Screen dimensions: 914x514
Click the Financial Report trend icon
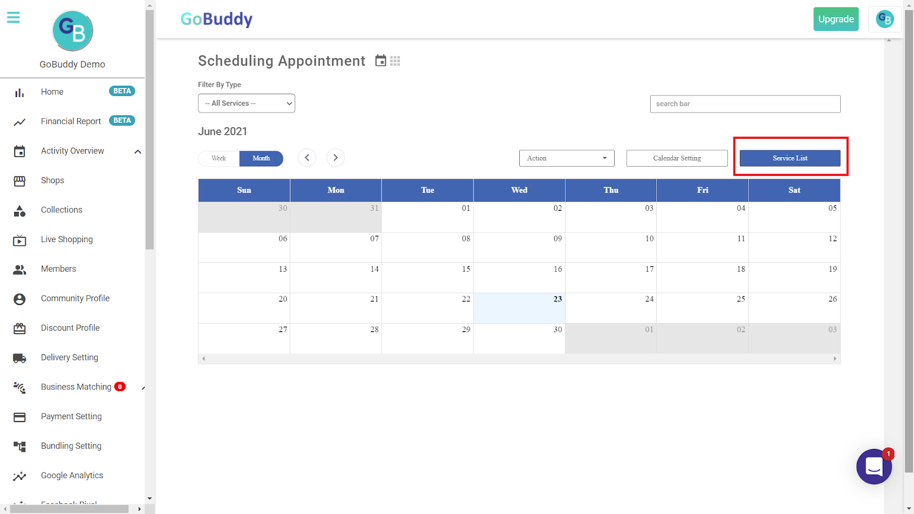(19, 122)
